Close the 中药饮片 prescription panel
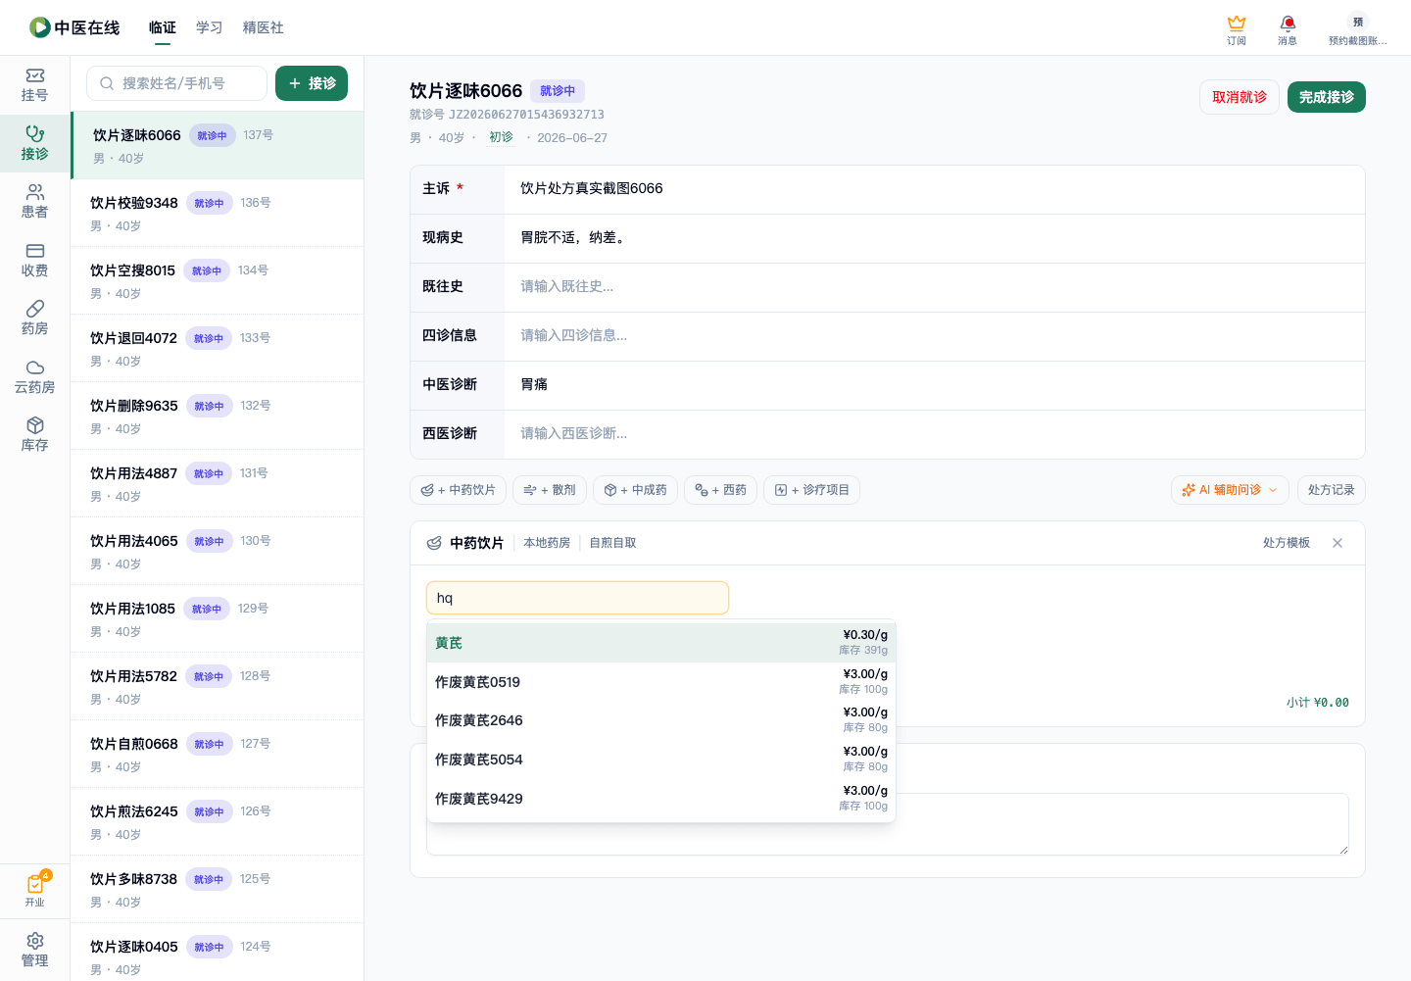1411x981 pixels. tap(1338, 543)
